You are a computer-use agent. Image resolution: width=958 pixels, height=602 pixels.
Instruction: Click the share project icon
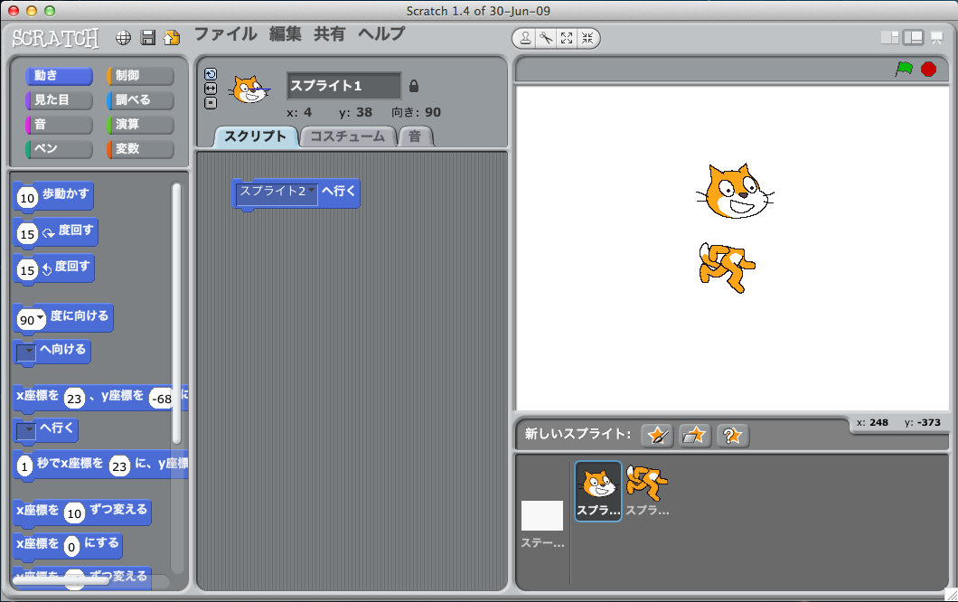pyautogui.click(x=172, y=38)
